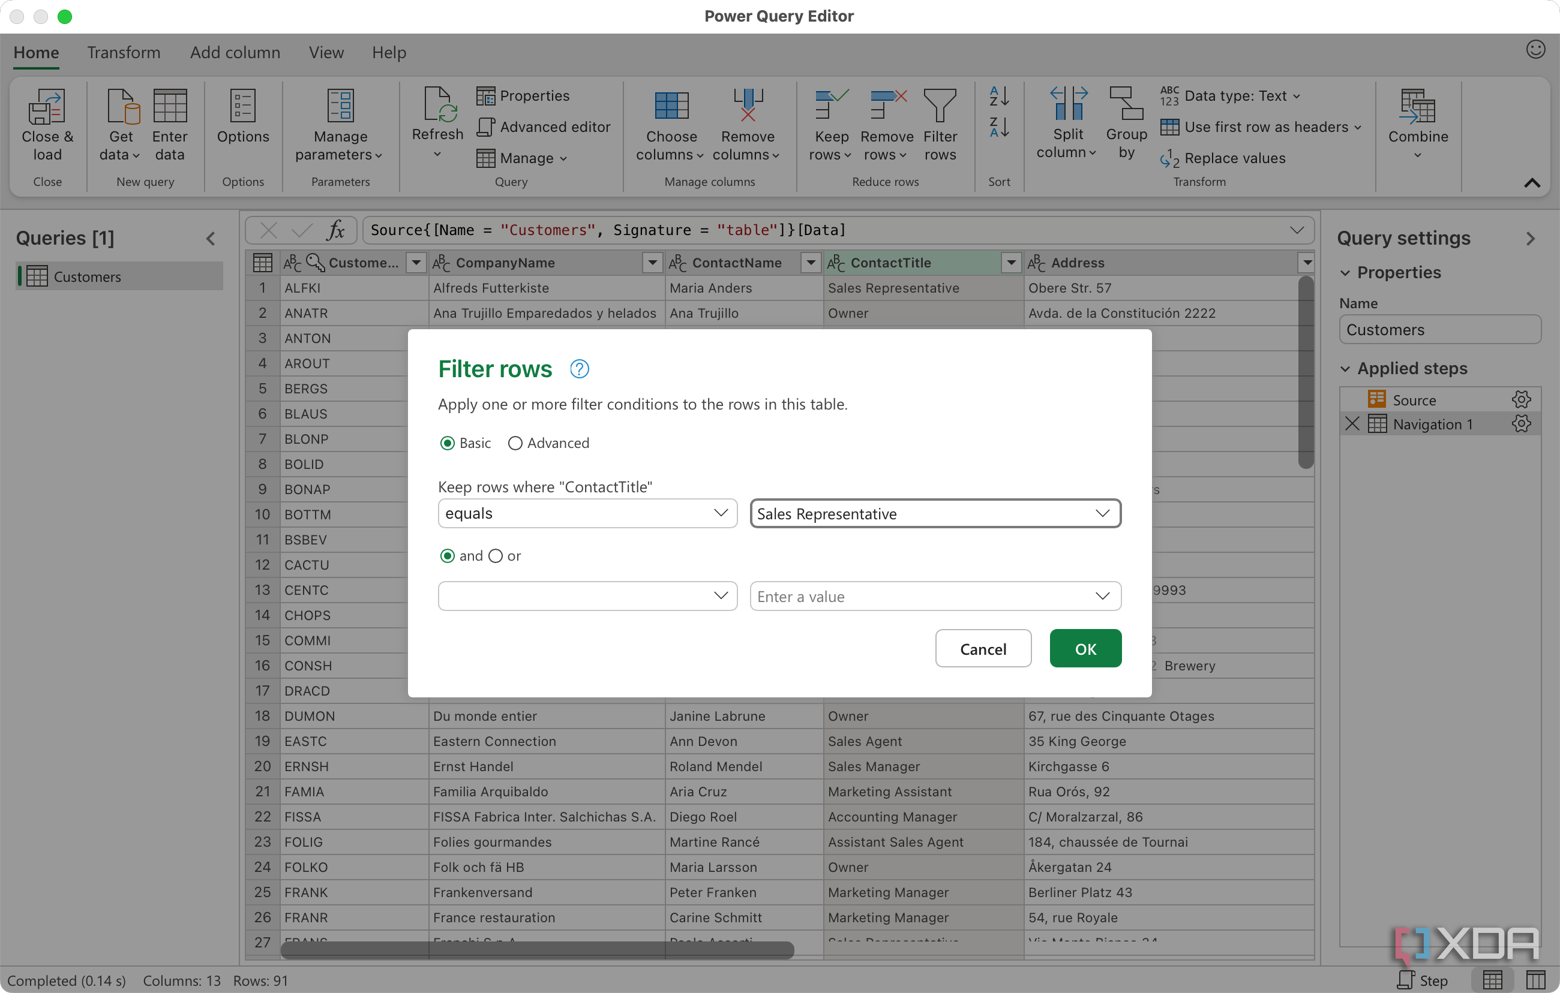Open the Sales Representative value dropdown
The image size is (1560, 993).
[935, 513]
